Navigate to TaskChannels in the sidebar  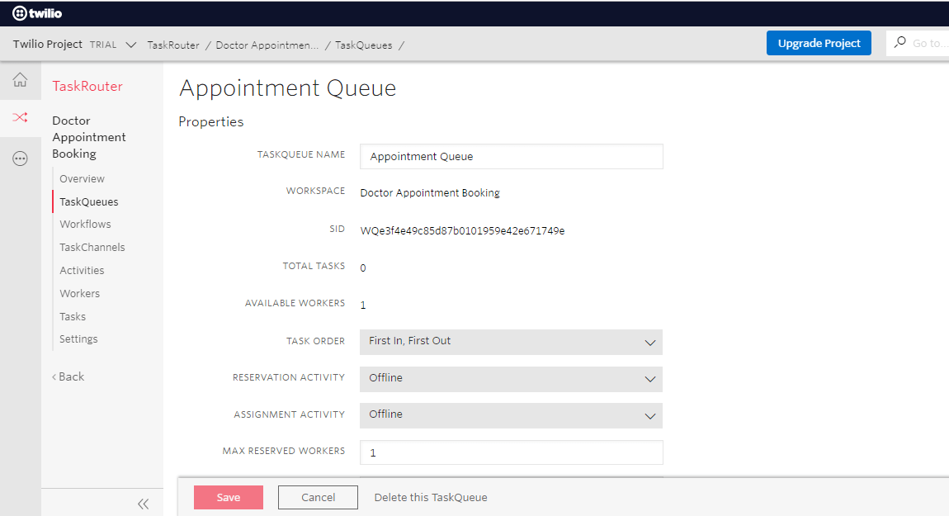pyautogui.click(x=92, y=247)
